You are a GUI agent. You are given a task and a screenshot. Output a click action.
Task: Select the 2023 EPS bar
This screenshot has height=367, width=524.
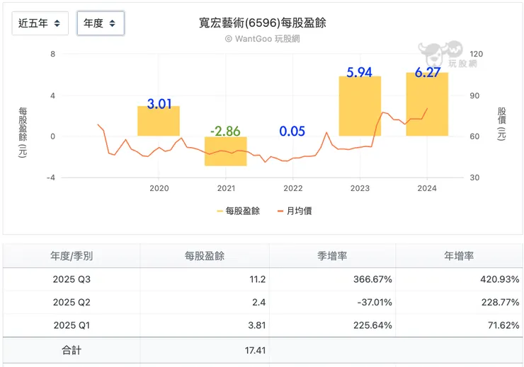360,106
